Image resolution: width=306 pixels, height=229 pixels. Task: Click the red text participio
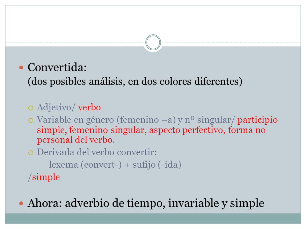tap(258, 120)
